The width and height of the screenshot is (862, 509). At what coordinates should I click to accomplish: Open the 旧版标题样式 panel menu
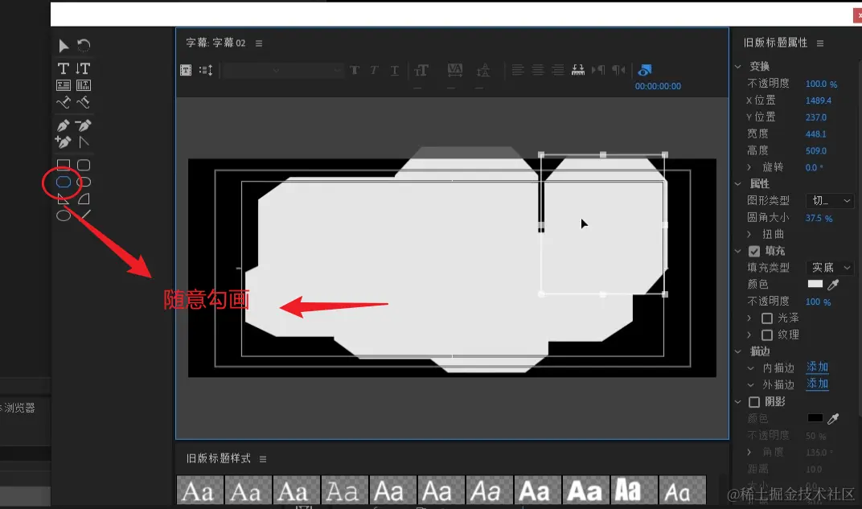click(x=263, y=459)
